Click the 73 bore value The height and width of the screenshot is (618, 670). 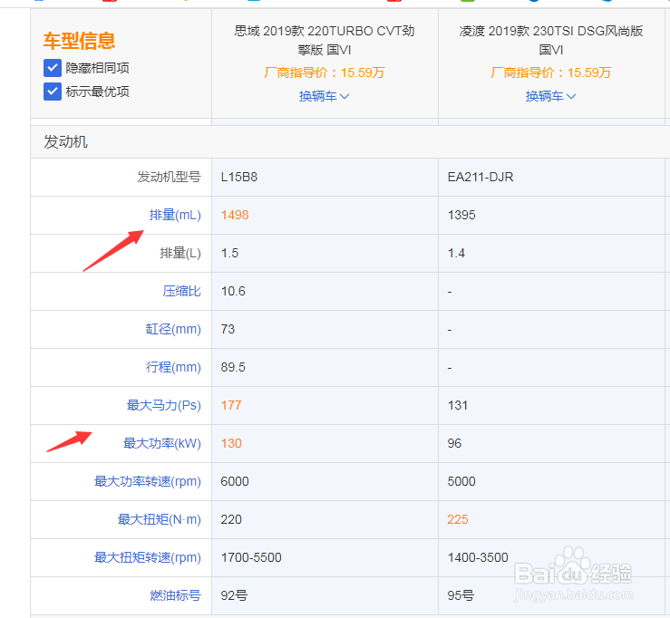point(228,329)
